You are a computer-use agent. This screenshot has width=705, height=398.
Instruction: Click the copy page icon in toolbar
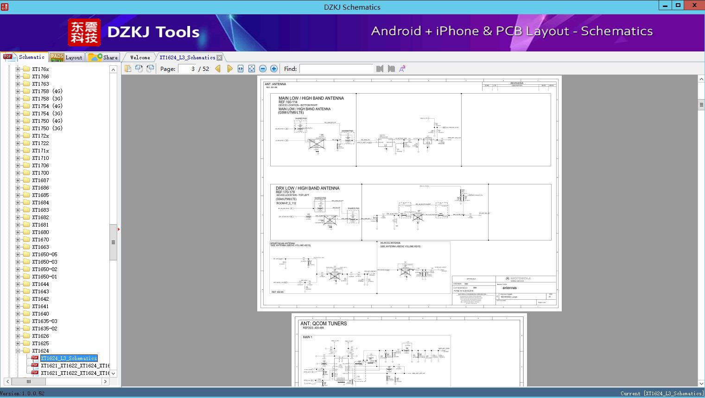[128, 69]
